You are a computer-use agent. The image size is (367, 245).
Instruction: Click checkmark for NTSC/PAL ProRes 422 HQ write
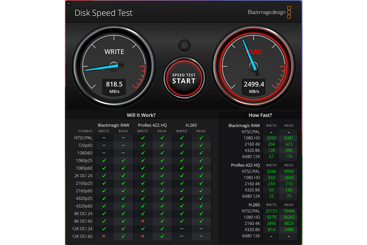(143, 138)
